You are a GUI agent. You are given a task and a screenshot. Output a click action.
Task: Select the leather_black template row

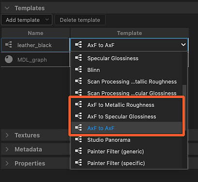pyautogui.click(x=35, y=45)
